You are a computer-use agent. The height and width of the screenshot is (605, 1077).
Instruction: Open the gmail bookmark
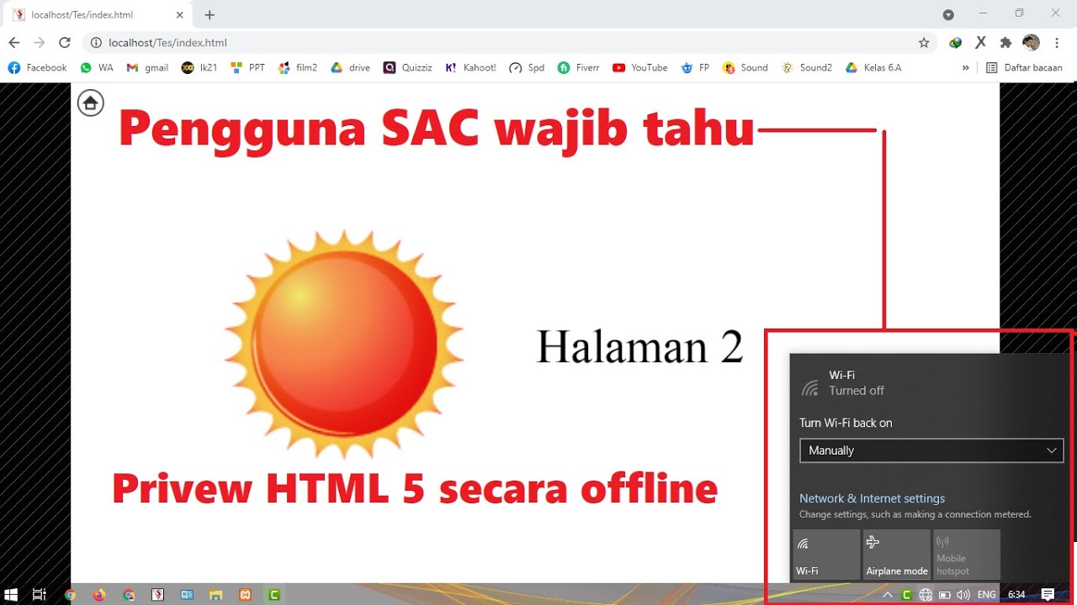pos(147,67)
